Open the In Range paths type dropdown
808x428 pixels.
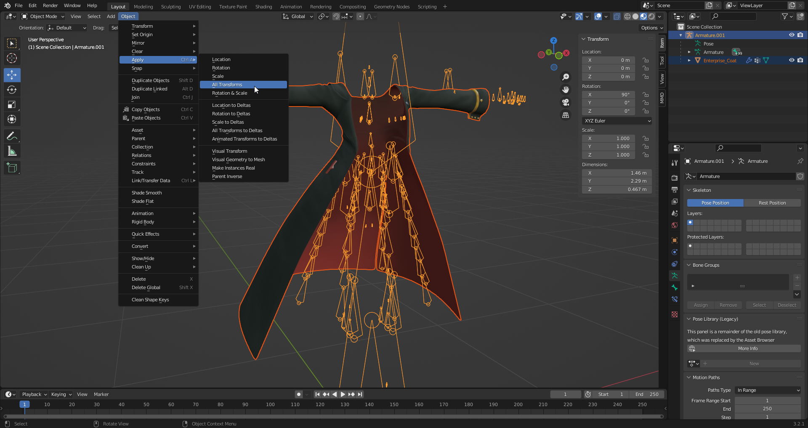(768, 390)
